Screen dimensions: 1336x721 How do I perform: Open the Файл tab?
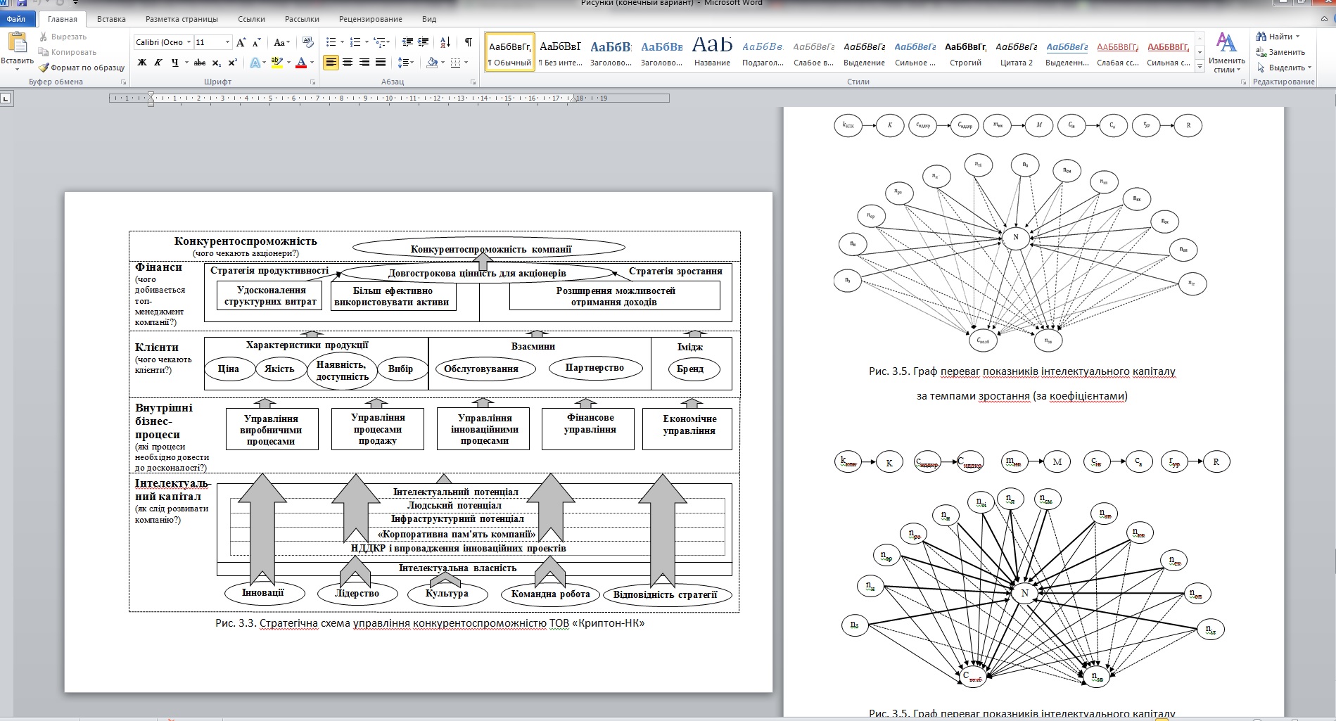click(x=16, y=19)
